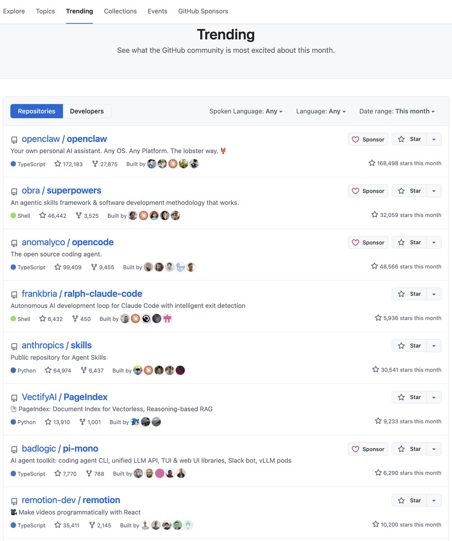Open the remotion-dev / remotion link
Image resolution: width=452 pixels, height=541 pixels.
pos(71,500)
